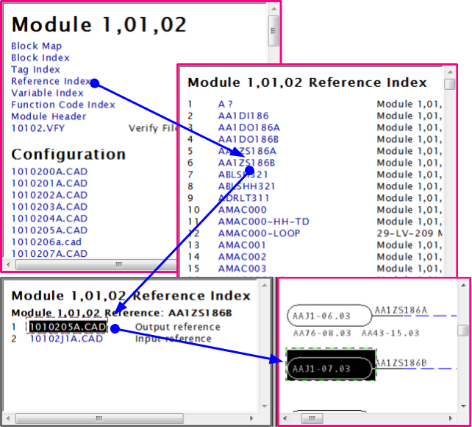Open 1010200A.CAD in the Configuration list
472x427 pixels.
(49, 172)
